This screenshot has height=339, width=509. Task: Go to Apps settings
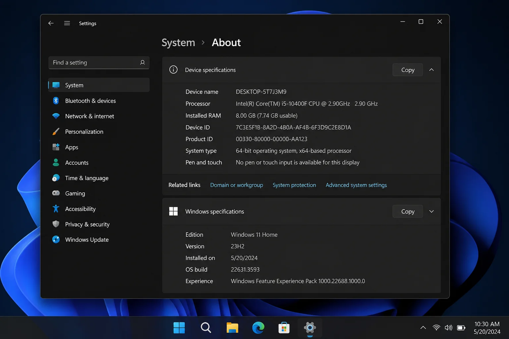(x=99, y=147)
